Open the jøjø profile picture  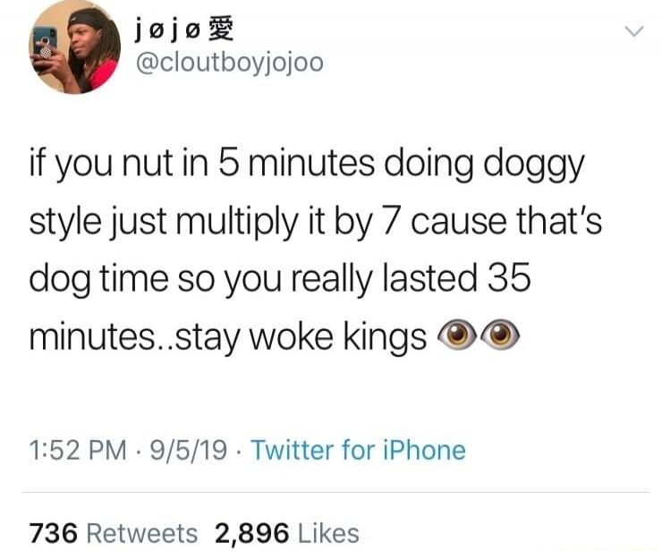(x=74, y=47)
